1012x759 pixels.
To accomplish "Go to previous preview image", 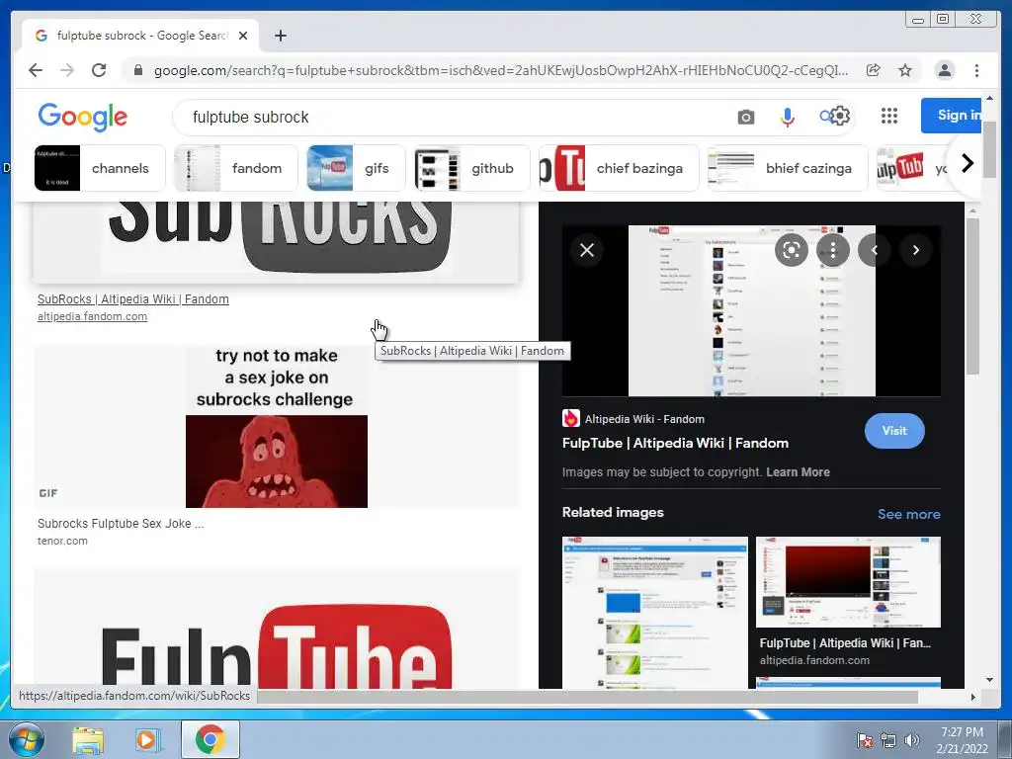I will (875, 250).
